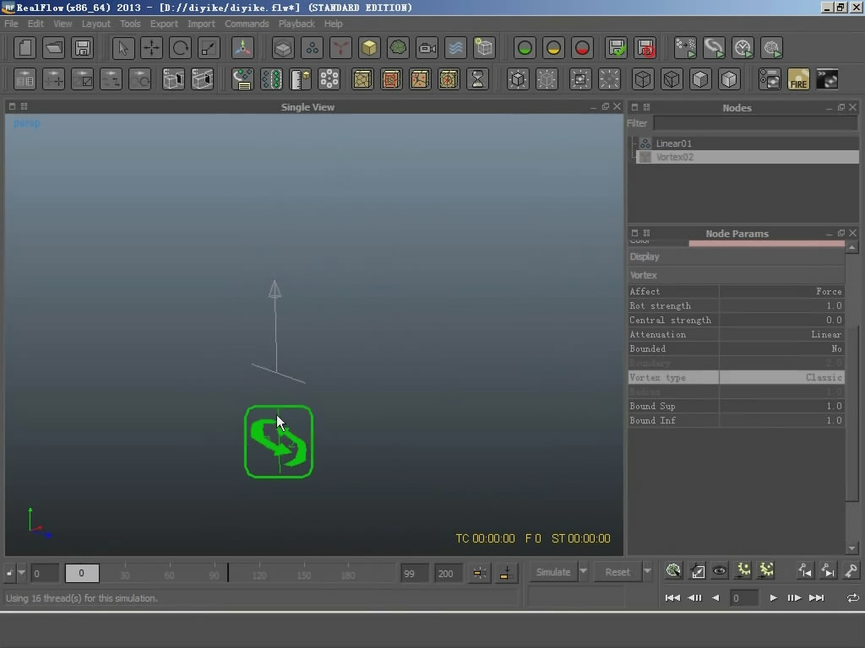Open the Affect Force dropdown
Viewport: 865px width, 648px height.
[x=781, y=291]
